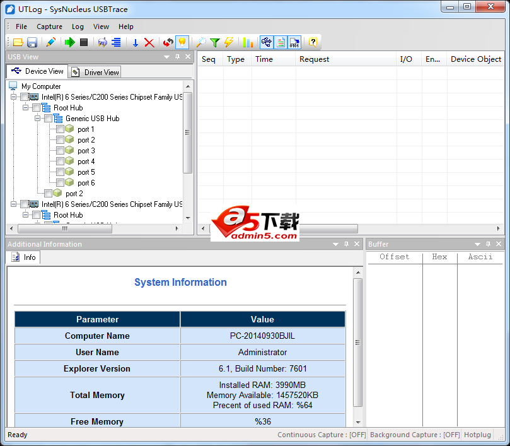Check the second Intel chipset controller checkbox
Screen dimensions: 510x446
click(24, 204)
